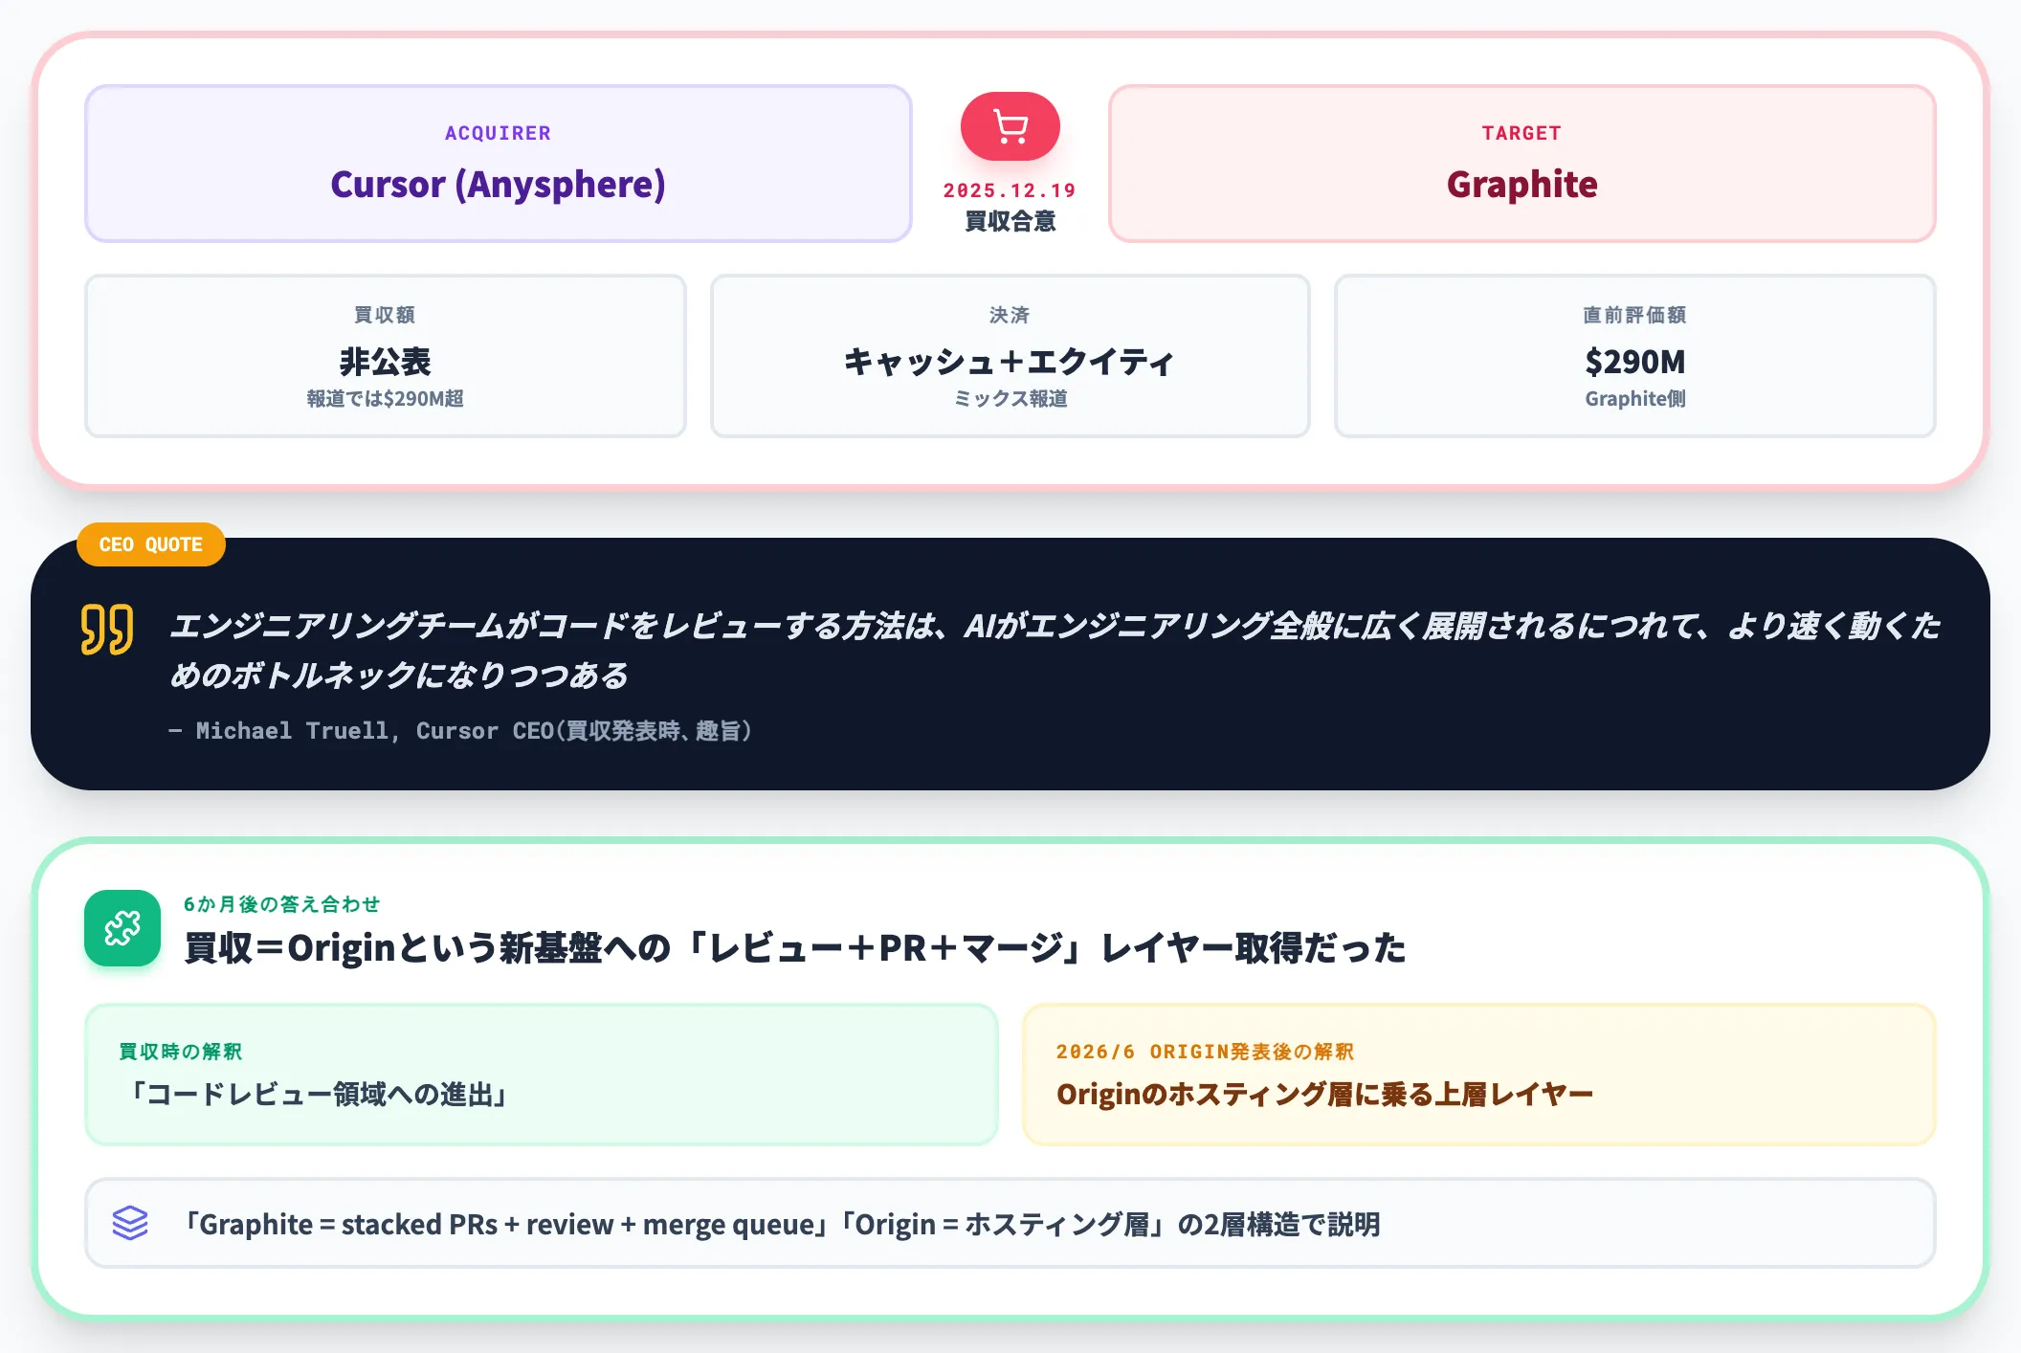This screenshot has height=1353, width=2021.
Task: Click the 買収時の解釈 card
Action: click(542, 1074)
